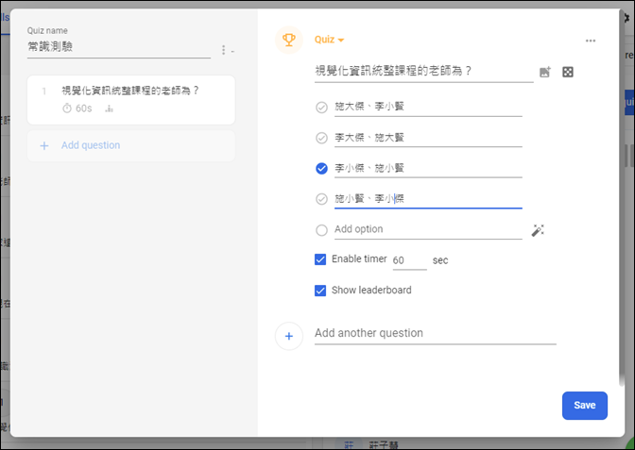
Task: Click the dice random question icon
Action: (568, 72)
